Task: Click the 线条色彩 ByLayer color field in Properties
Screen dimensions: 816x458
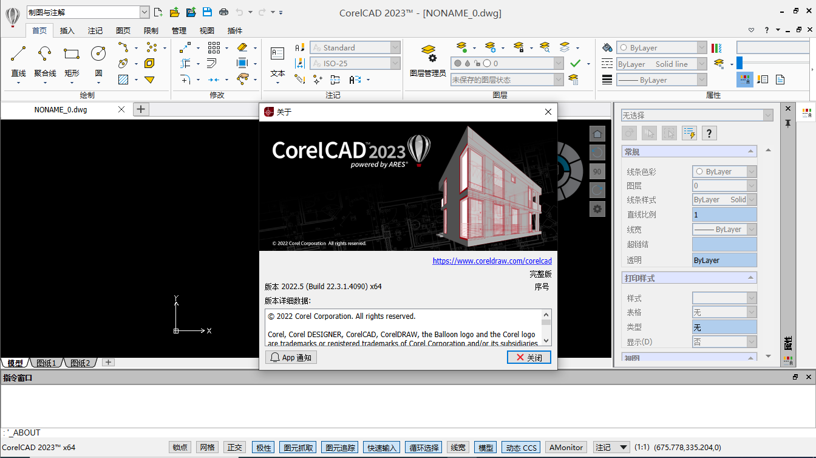Action: pyautogui.click(x=724, y=172)
